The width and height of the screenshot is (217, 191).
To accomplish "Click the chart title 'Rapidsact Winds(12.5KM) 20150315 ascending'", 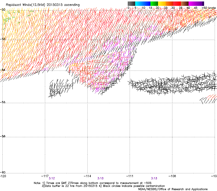I will (x=43, y=5).
